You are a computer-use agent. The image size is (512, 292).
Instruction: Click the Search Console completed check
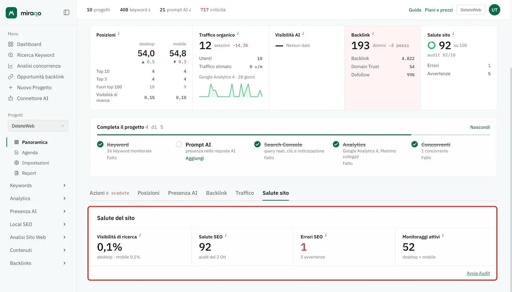coord(257,144)
